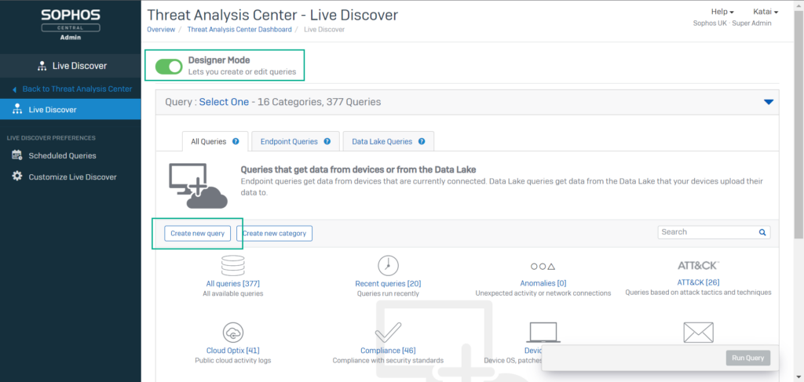The image size is (804, 382).
Task: Click the laptop device category icon
Action: click(543, 333)
